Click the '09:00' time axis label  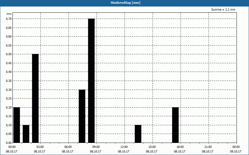[96, 147]
